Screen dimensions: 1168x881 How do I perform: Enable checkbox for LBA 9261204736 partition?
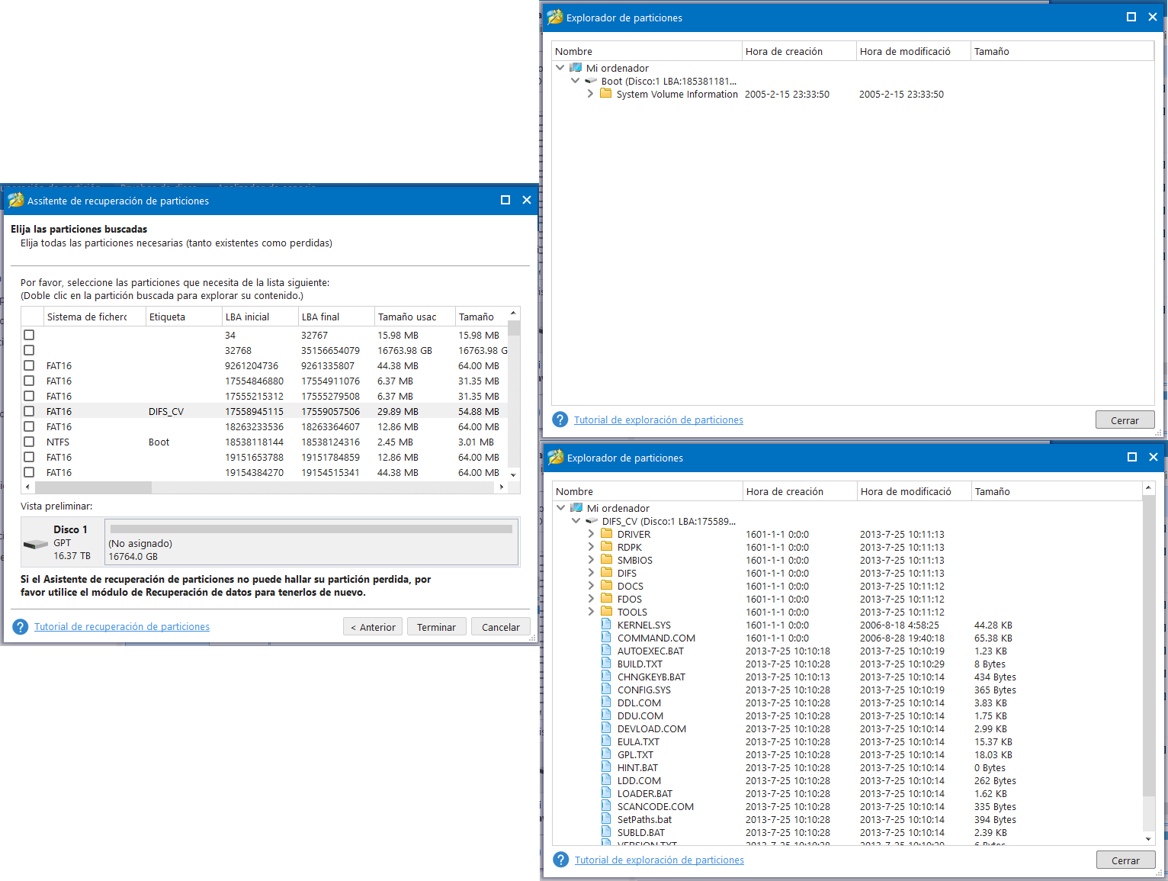point(29,365)
